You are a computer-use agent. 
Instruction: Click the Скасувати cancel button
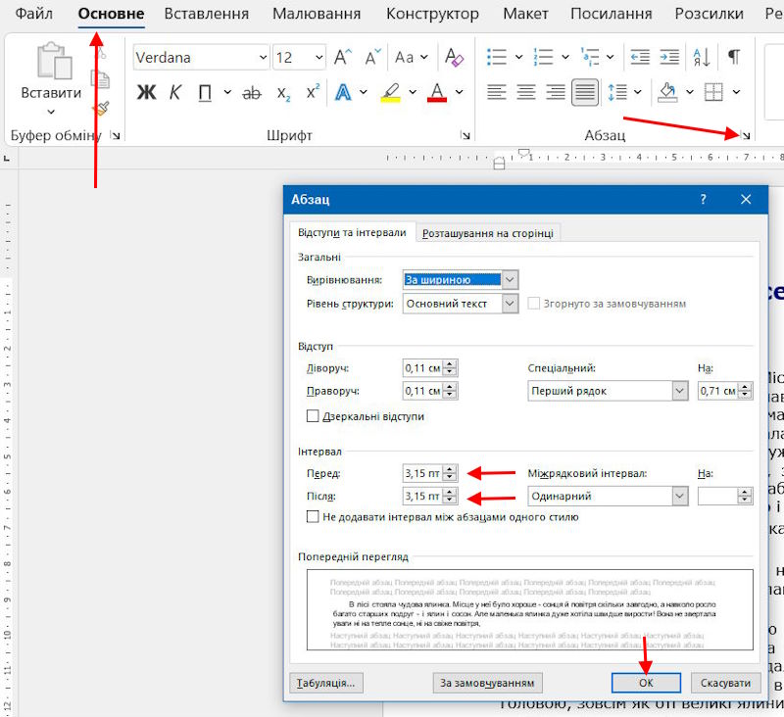pyautogui.click(x=725, y=683)
